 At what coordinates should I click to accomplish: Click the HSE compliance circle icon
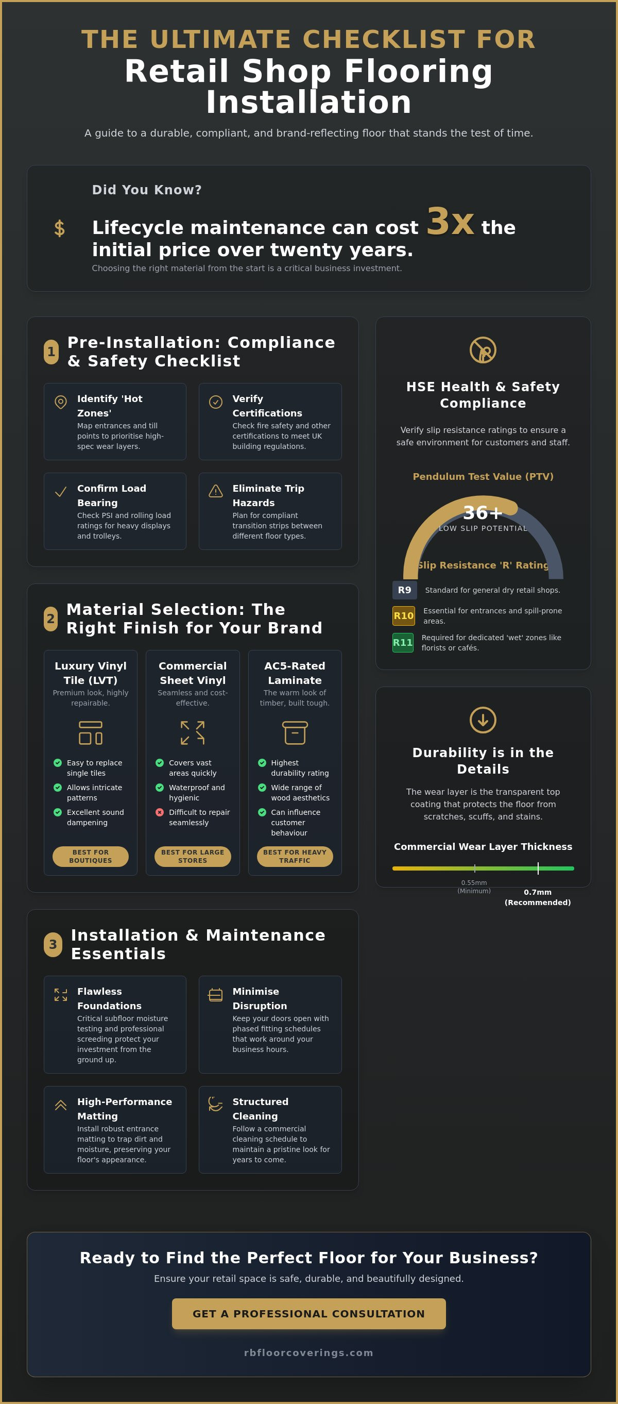(x=483, y=350)
